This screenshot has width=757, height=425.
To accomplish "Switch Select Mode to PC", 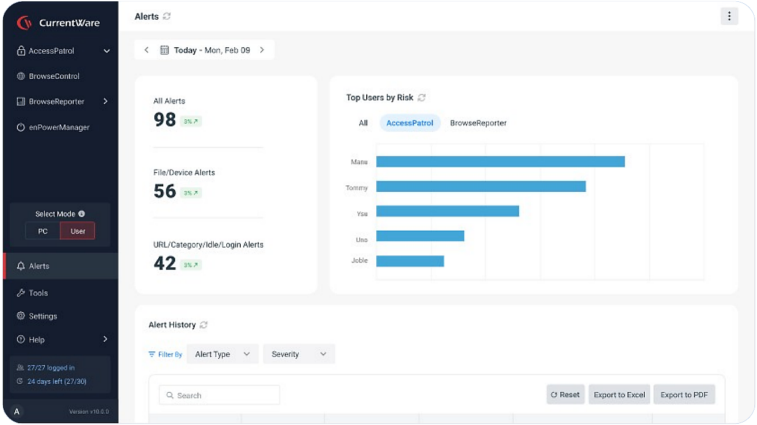I will pyautogui.click(x=43, y=231).
